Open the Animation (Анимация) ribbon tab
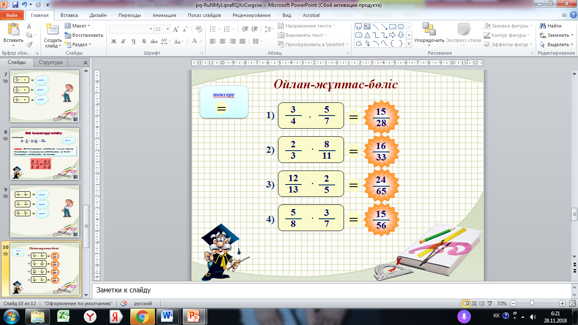The height and width of the screenshot is (325, 578). click(164, 15)
